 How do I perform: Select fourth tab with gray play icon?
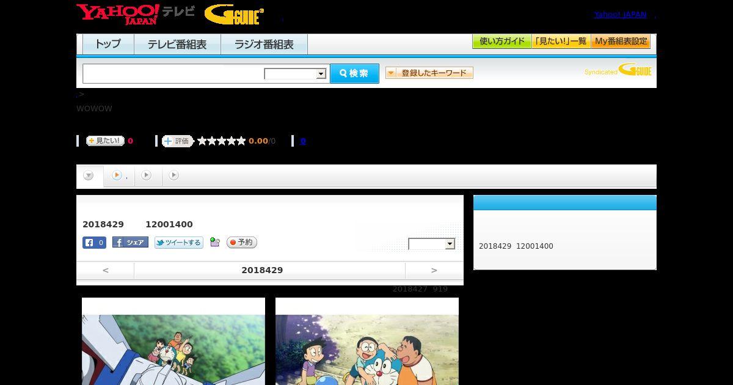click(x=174, y=176)
